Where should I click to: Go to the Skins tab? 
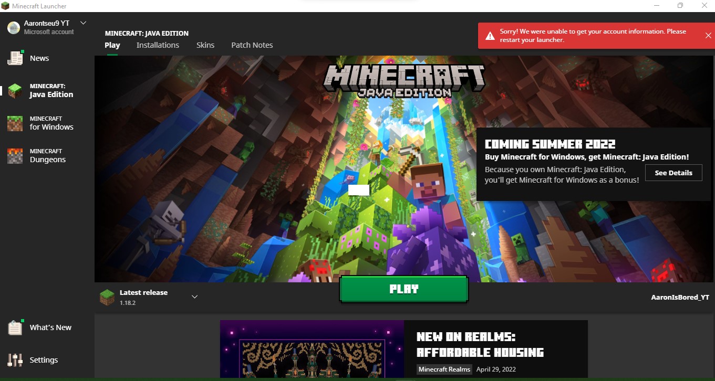coord(205,45)
